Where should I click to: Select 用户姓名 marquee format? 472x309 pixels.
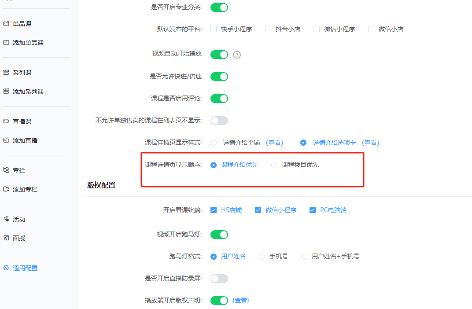214,257
